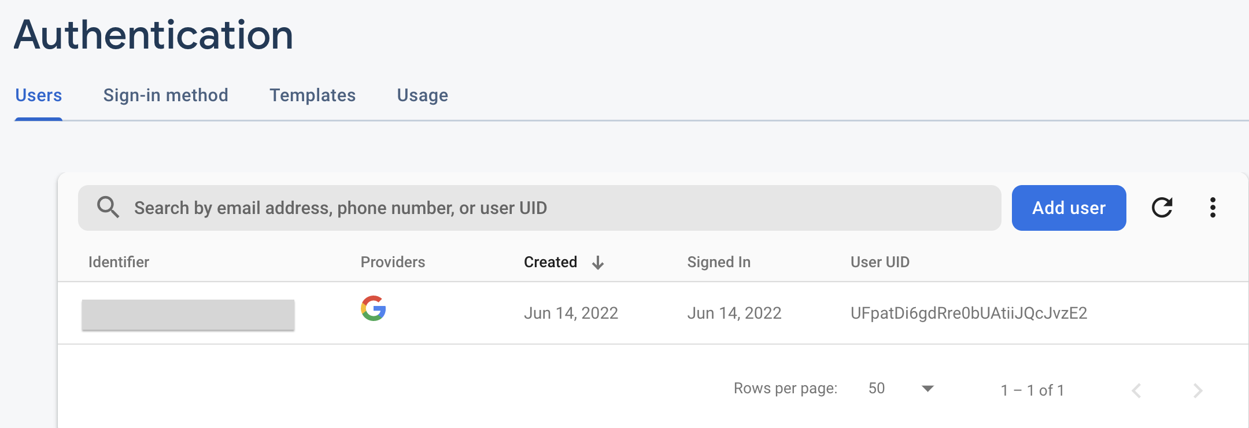
Task: Go to previous page arrow
Action: [x=1136, y=390]
